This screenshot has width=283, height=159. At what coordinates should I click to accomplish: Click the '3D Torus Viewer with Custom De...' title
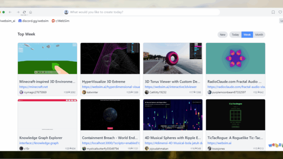(x=172, y=82)
